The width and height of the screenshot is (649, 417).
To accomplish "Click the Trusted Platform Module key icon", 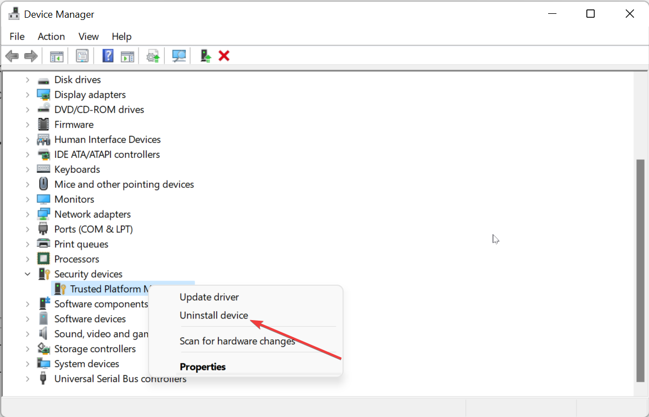I will coord(60,289).
